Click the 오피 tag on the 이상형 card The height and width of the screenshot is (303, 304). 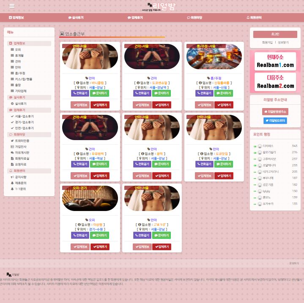[x=90, y=220]
